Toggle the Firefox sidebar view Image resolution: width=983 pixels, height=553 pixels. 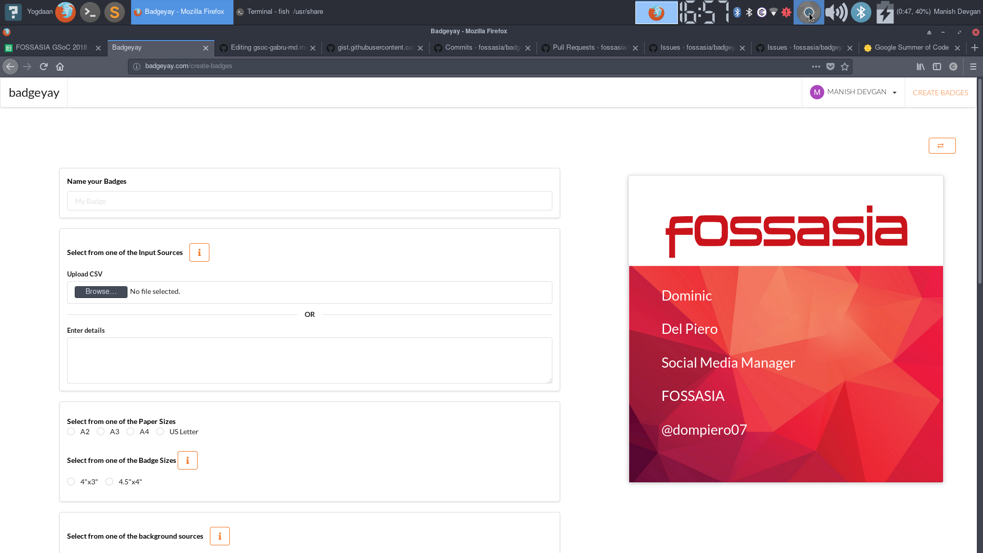[x=937, y=67]
